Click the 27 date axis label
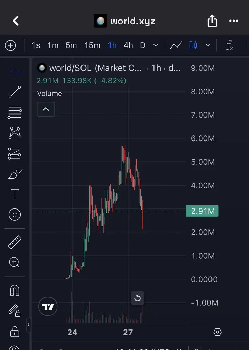Image resolution: width=249 pixels, height=350 pixels. pos(128,332)
